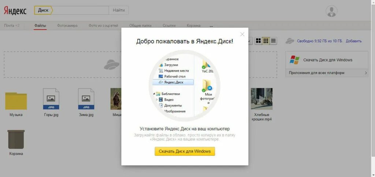Image resolution: width=375 pixels, height=177 pixels.
Task: Open the bear photo thumbnail
Action: click(x=116, y=99)
